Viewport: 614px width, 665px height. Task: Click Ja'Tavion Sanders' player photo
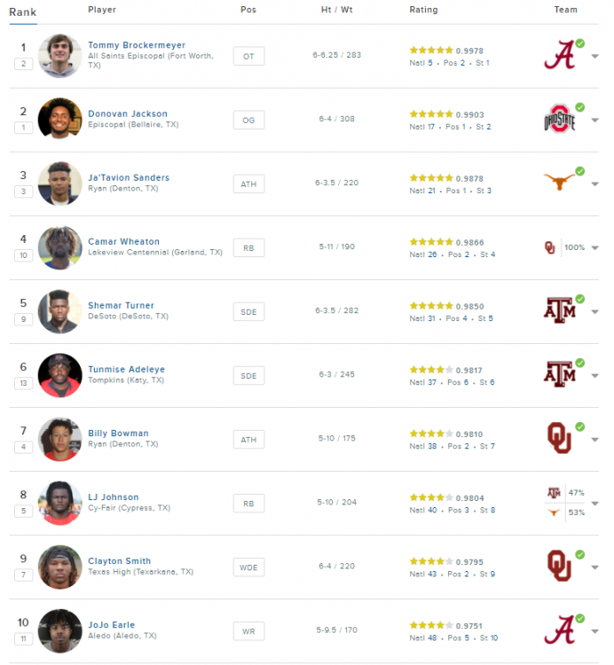click(60, 184)
